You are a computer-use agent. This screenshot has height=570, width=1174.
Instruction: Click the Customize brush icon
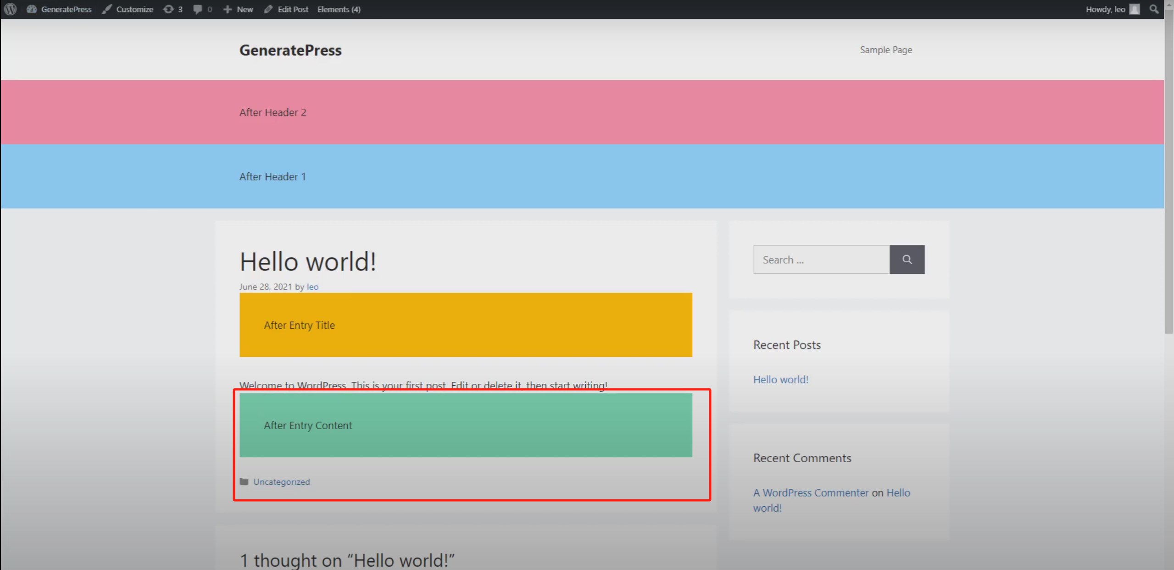tap(106, 9)
